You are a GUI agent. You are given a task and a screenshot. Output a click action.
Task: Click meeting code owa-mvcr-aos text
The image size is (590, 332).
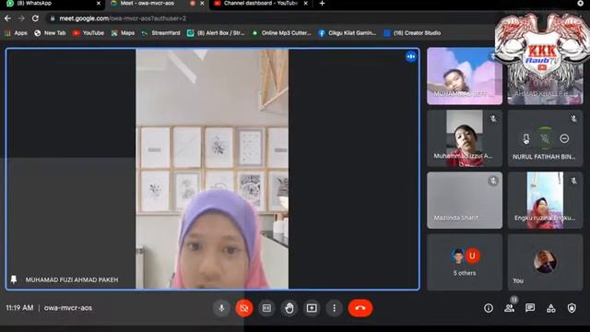pyautogui.click(x=68, y=307)
